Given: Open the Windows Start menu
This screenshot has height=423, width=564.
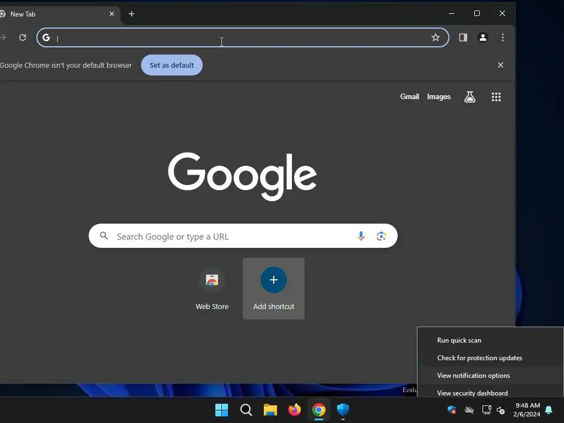Looking at the screenshot, I should [221, 410].
